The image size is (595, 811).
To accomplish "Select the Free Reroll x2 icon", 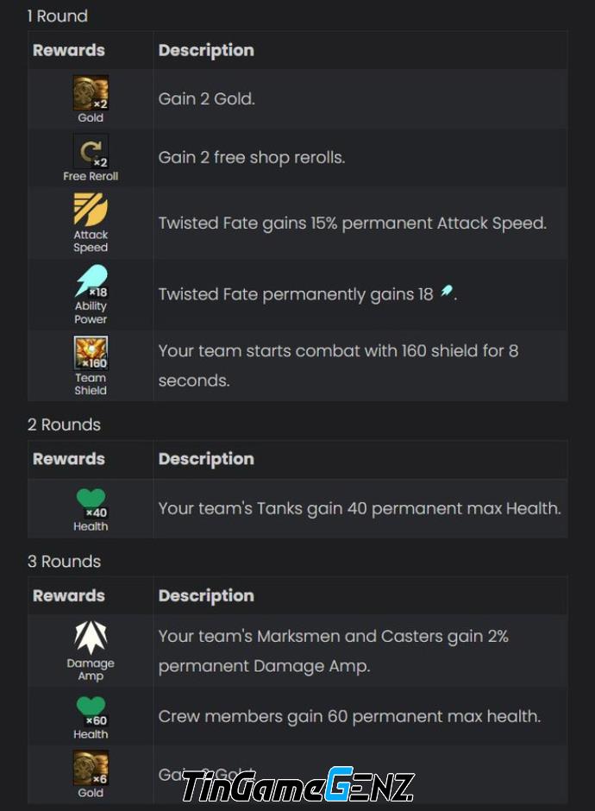I will (91, 152).
